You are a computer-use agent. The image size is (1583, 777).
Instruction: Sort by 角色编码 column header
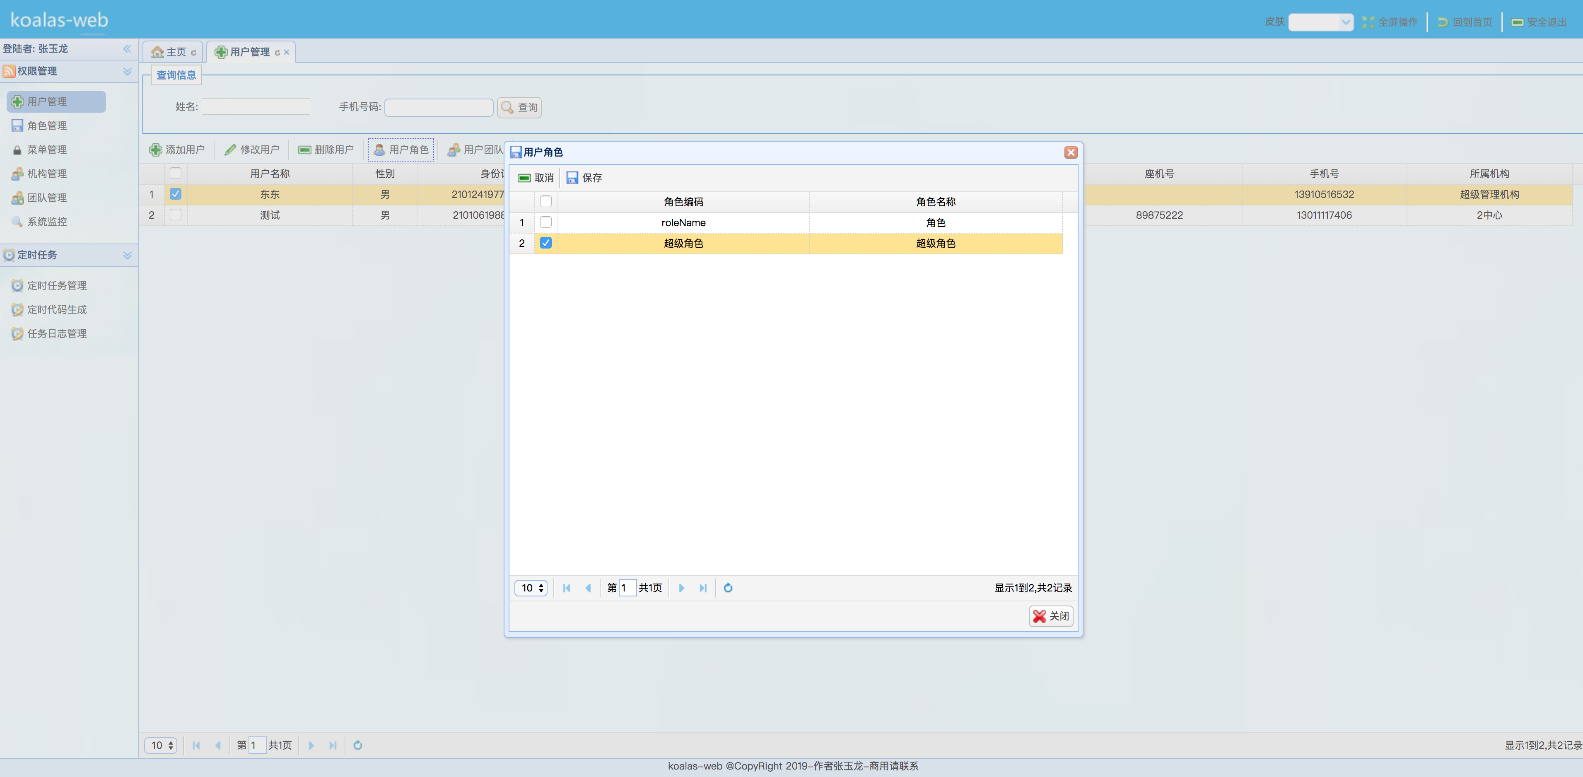pyautogui.click(x=683, y=202)
